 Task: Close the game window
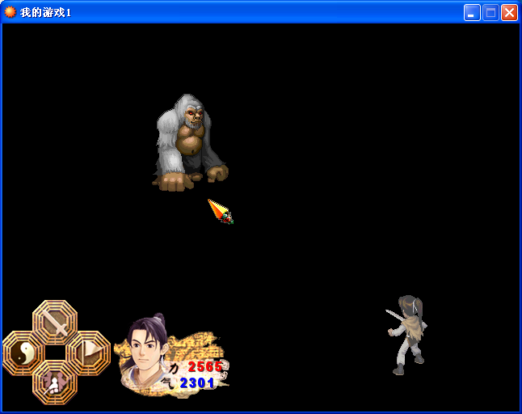click(x=509, y=13)
